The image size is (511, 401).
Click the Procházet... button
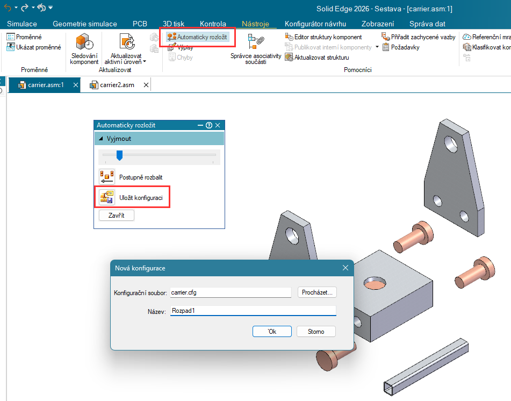pyautogui.click(x=317, y=292)
